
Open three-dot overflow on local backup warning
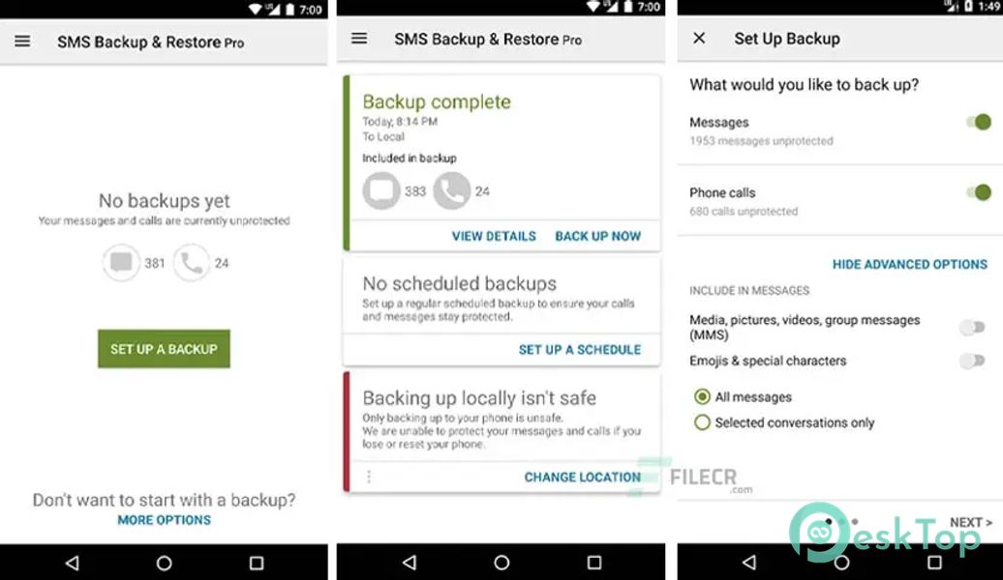click(x=369, y=477)
